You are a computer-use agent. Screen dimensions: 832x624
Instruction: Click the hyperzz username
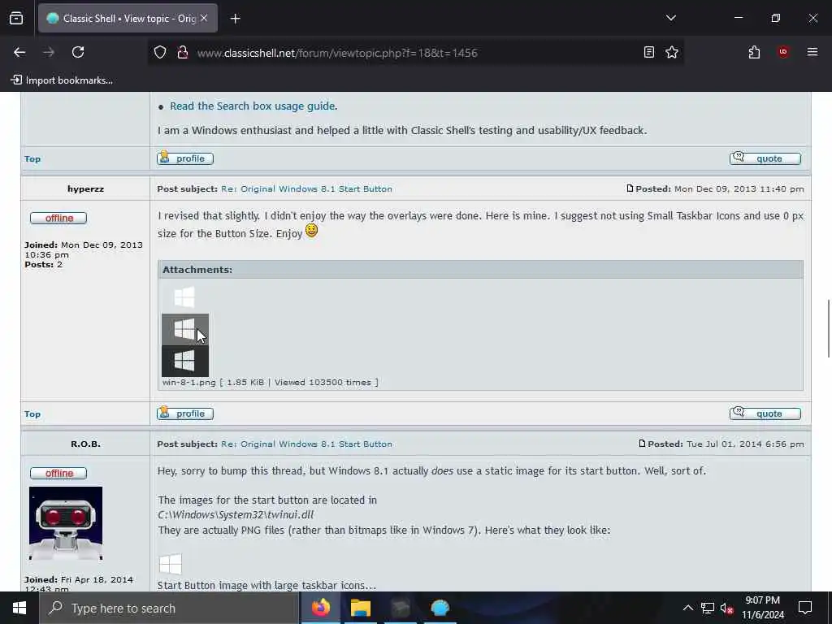pos(85,188)
